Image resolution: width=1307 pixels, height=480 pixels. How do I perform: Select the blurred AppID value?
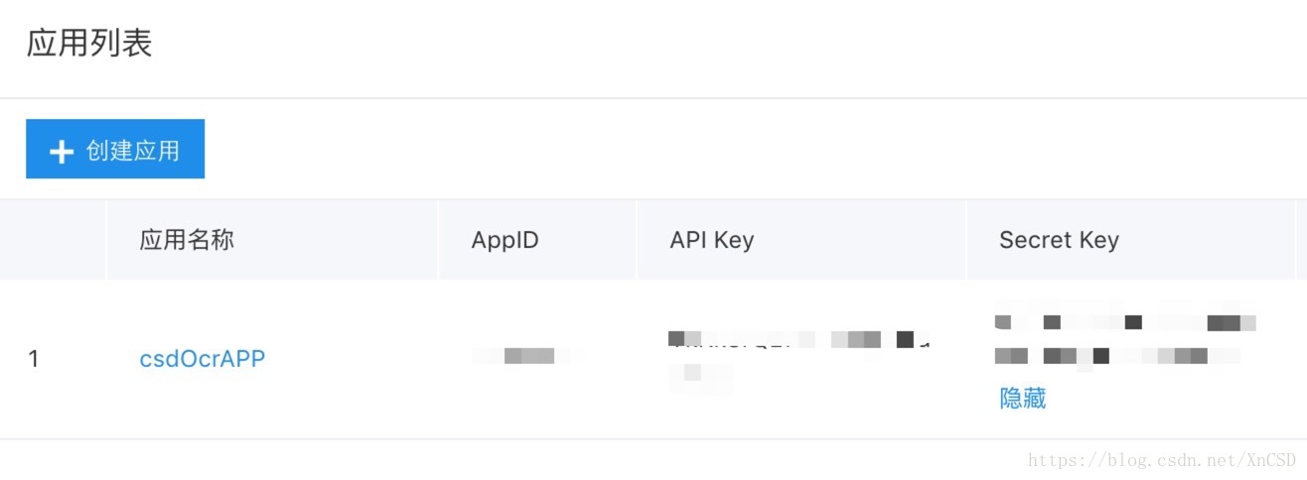pyautogui.click(x=526, y=355)
